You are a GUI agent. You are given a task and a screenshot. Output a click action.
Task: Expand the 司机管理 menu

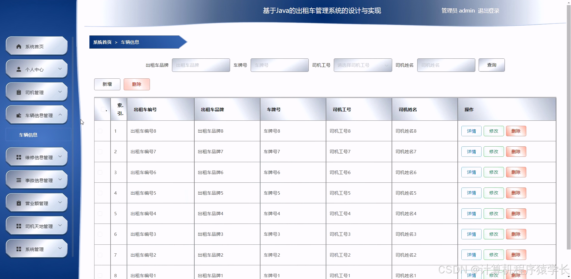60,92
